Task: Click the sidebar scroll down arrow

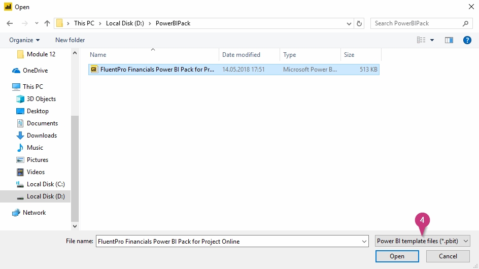Action: coord(75,226)
